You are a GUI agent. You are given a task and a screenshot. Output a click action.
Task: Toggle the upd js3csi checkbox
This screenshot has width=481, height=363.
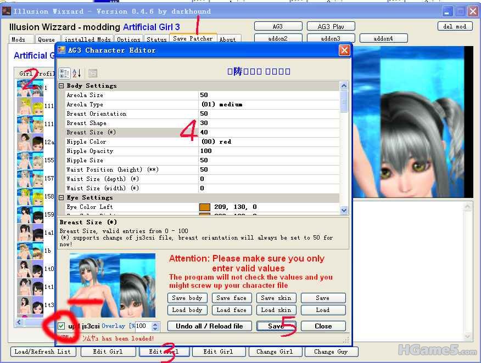tap(61, 326)
